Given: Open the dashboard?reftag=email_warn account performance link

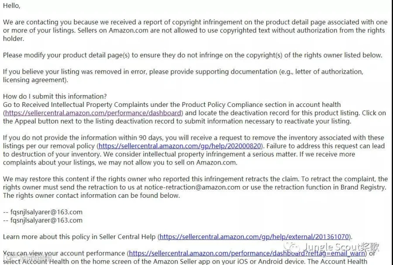Looking at the screenshot, I should pos(247,253).
